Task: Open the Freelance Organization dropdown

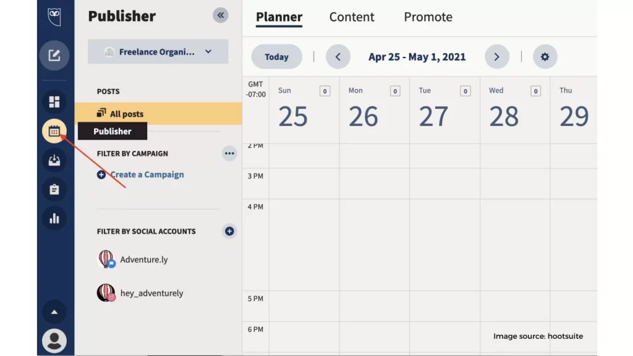Action: click(x=158, y=52)
